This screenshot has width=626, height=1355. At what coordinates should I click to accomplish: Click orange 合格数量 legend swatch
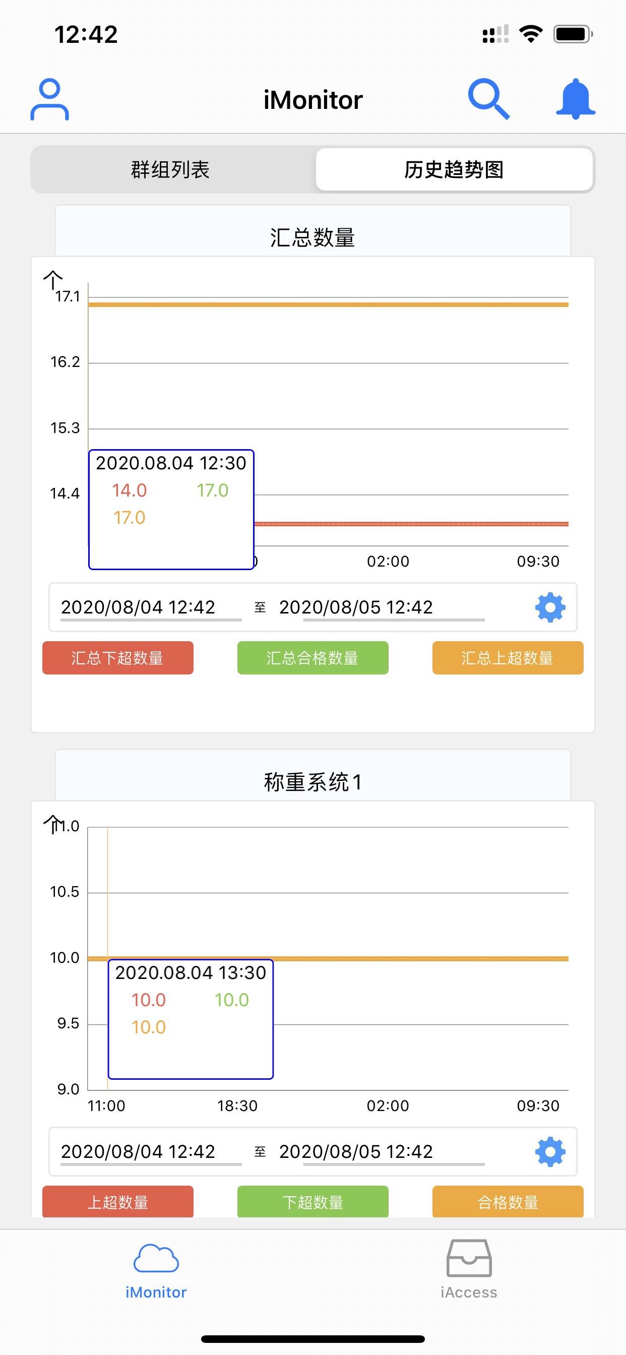pos(508,1202)
